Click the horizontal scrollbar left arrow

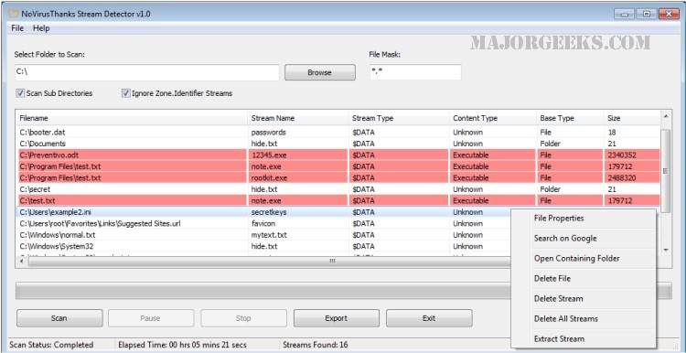pyautogui.click(x=22, y=262)
